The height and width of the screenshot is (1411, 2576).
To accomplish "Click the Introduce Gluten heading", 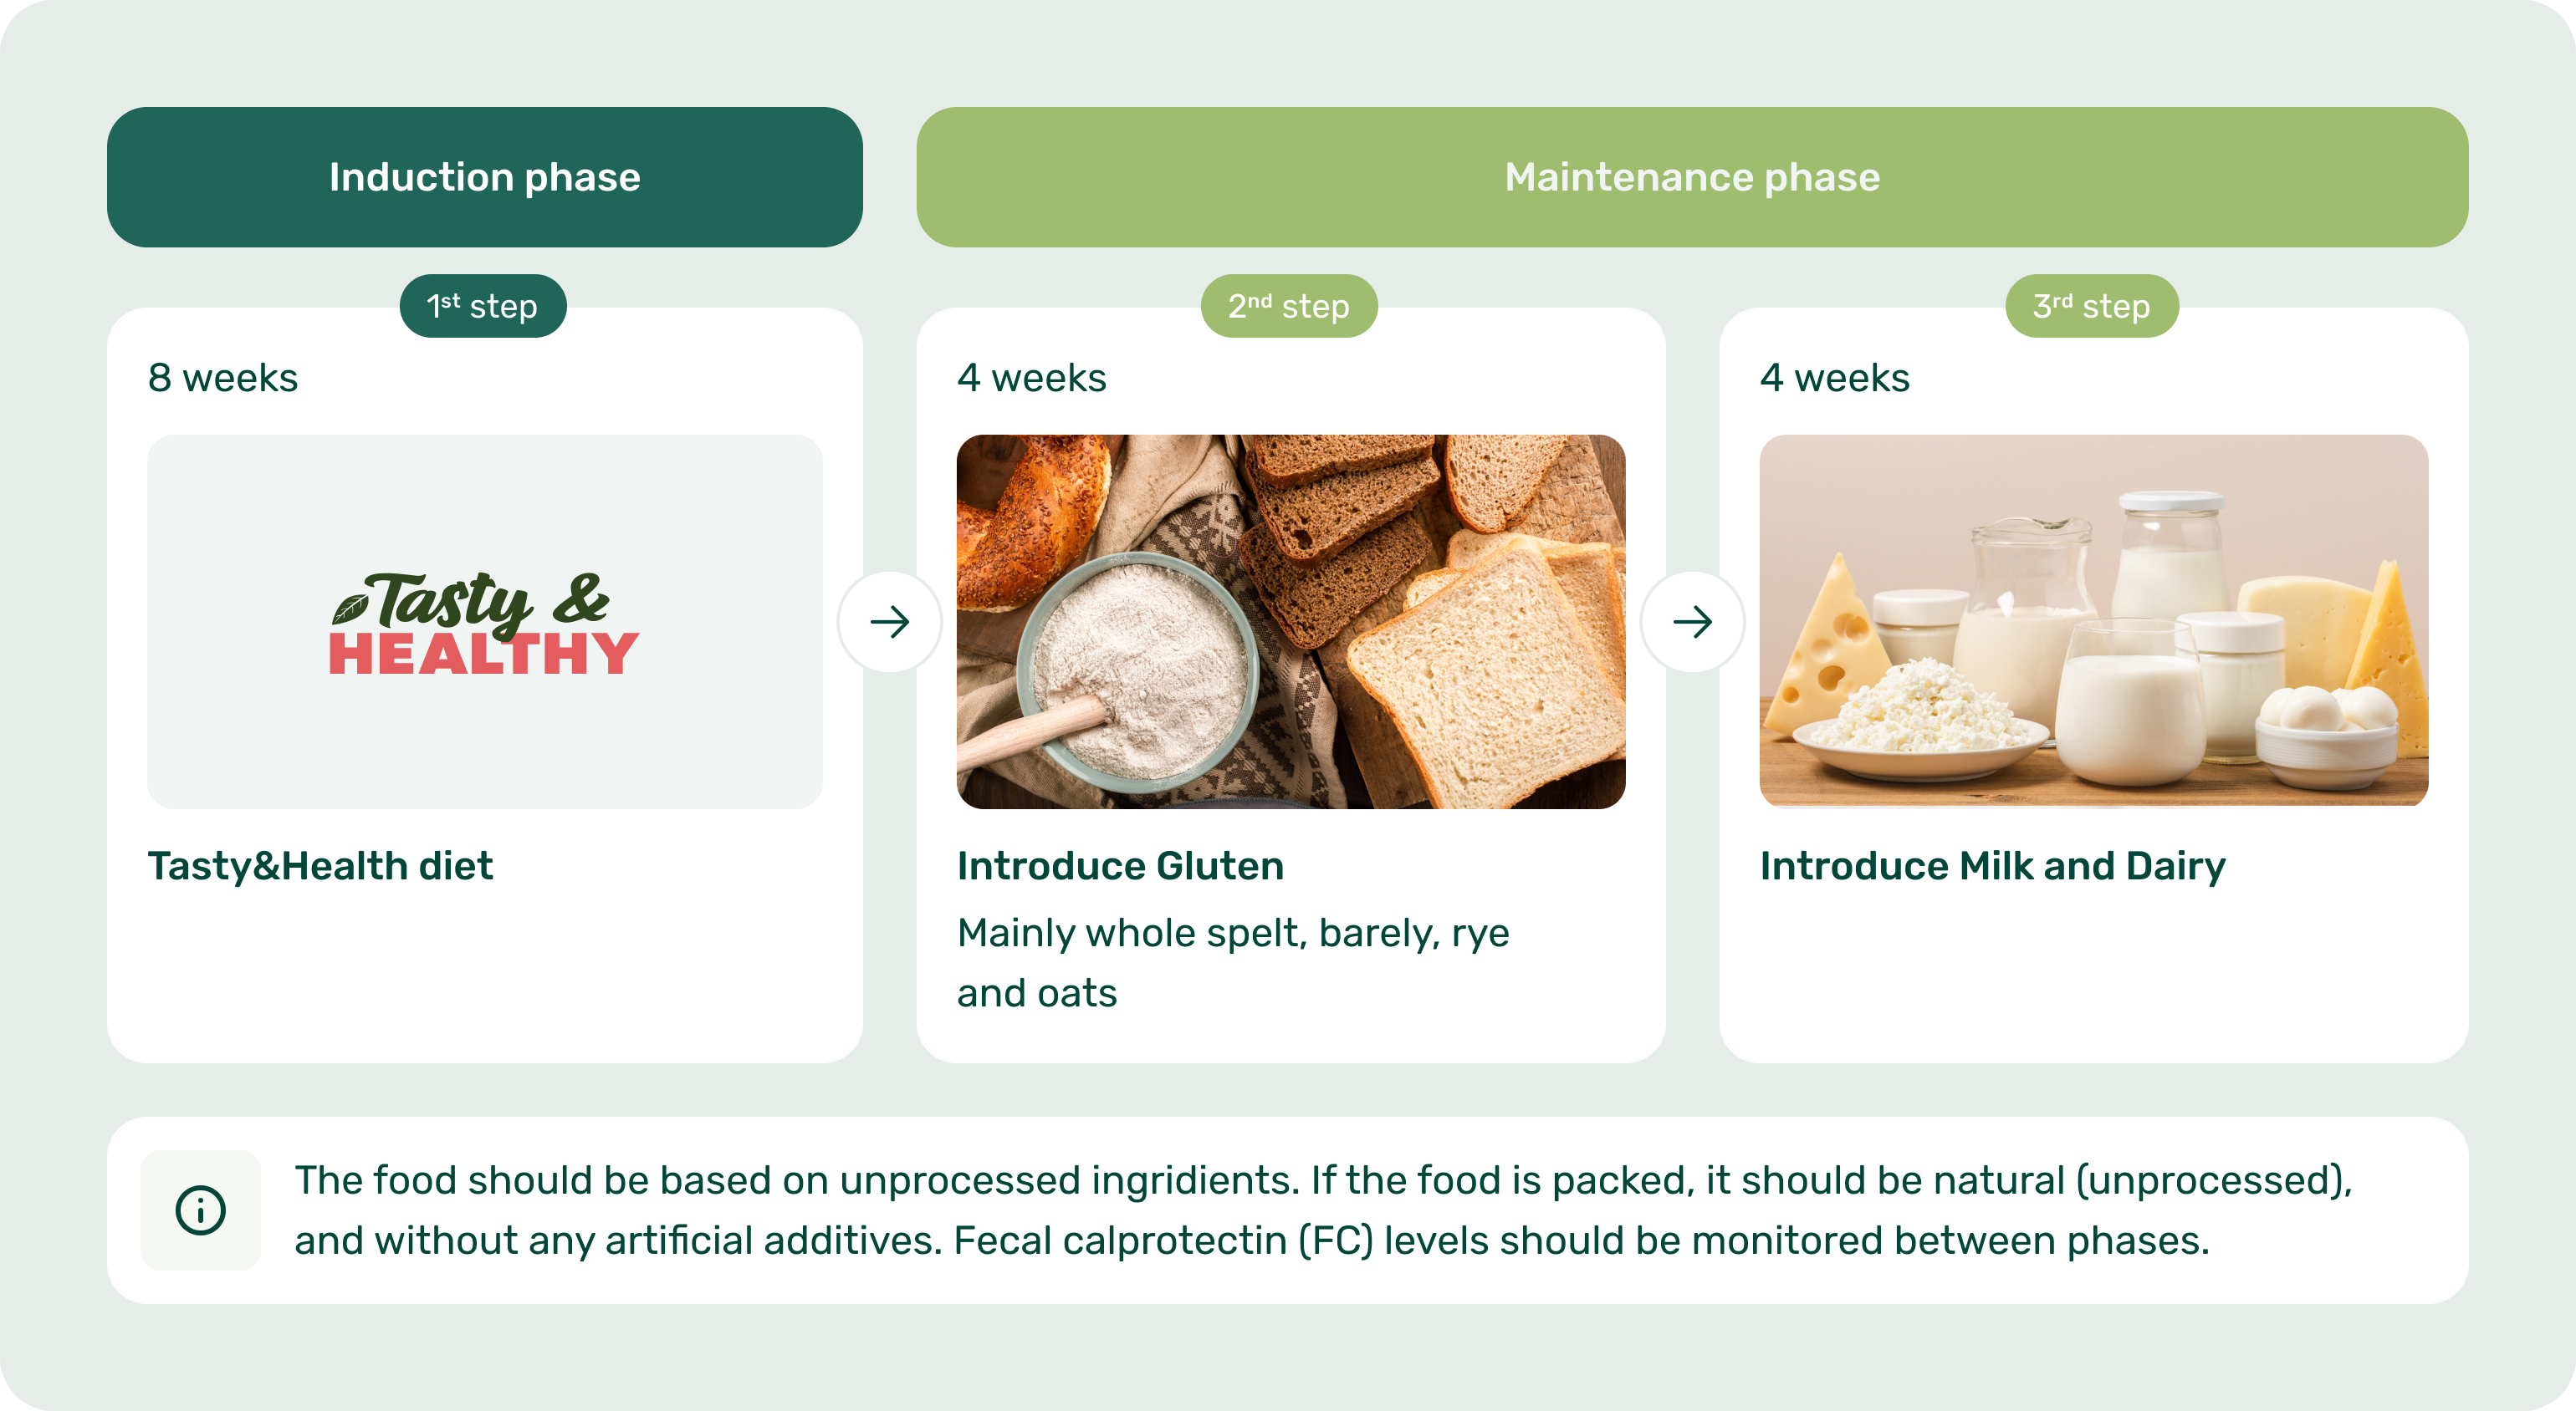I will [x=1120, y=865].
